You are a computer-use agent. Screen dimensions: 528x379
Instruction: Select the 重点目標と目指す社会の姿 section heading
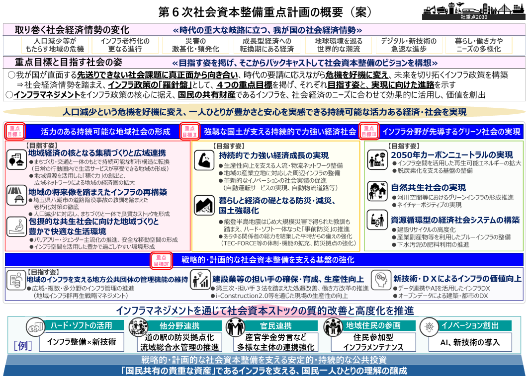[x=68, y=62]
